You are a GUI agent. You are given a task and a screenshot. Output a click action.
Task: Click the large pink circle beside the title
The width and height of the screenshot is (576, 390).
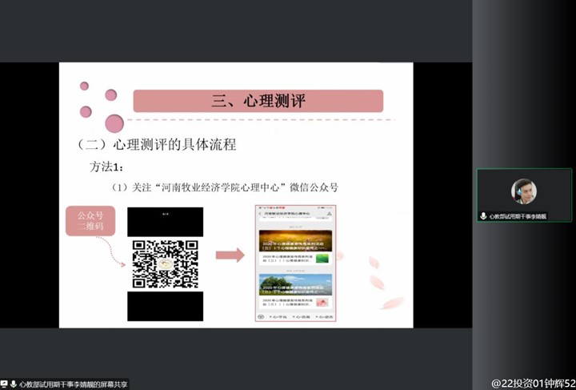click(x=114, y=123)
